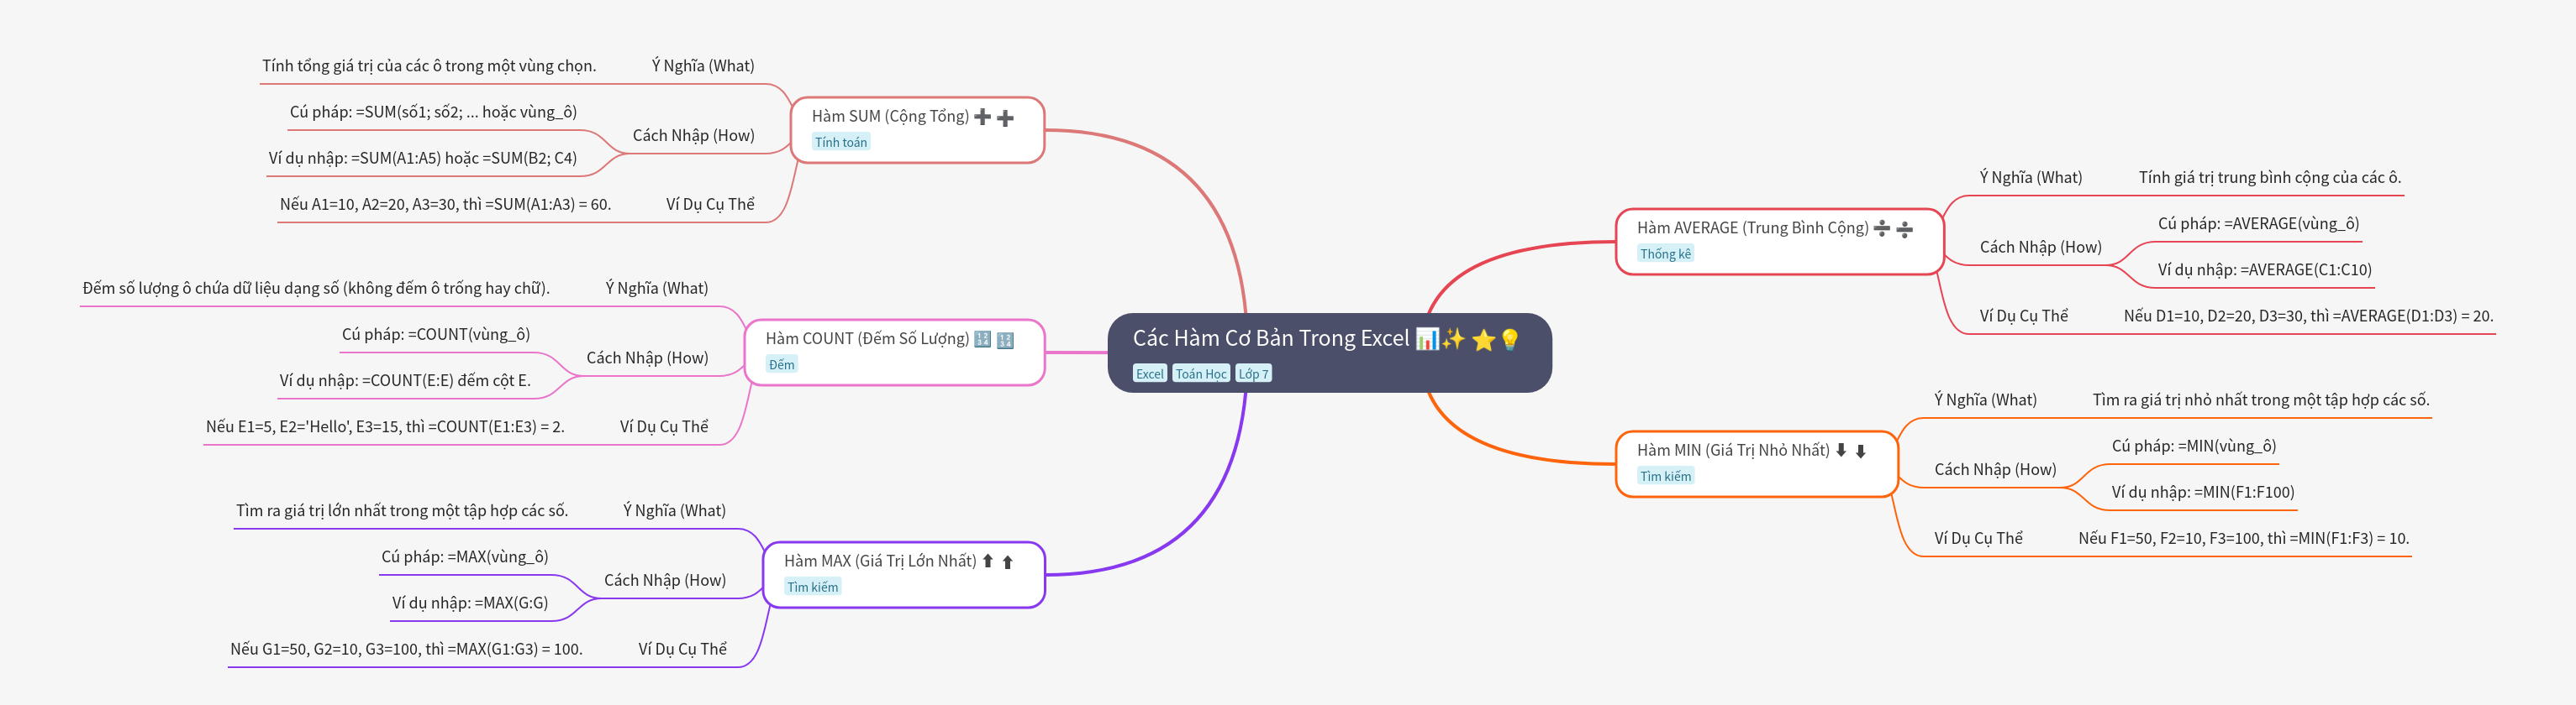Click the "Lớp 7" tag
Viewport: 2576px width, 705px height.
point(1253,374)
